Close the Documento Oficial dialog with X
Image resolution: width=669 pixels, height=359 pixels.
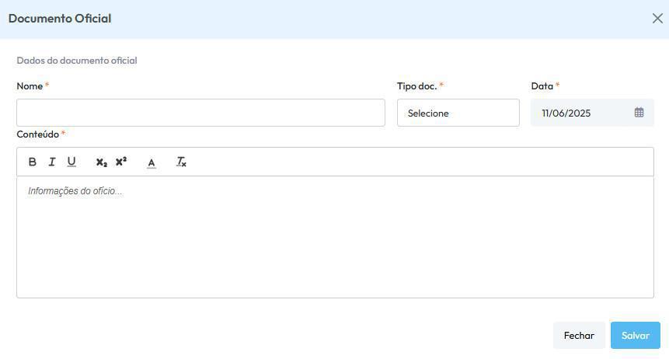point(657,19)
